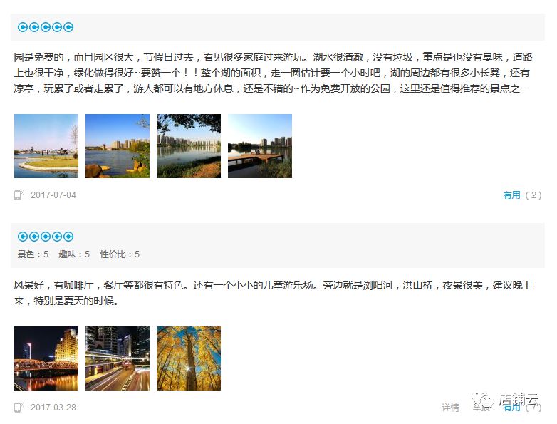This screenshot has width=557, height=424.
Task: Open the golden autumn trees photo
Action: [x=189, y=358]
